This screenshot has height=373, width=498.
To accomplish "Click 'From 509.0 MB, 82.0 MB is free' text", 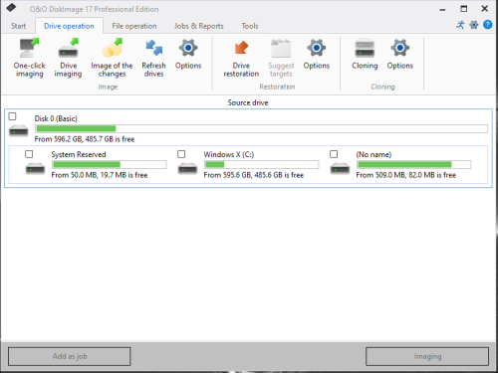I will [406, 175].
